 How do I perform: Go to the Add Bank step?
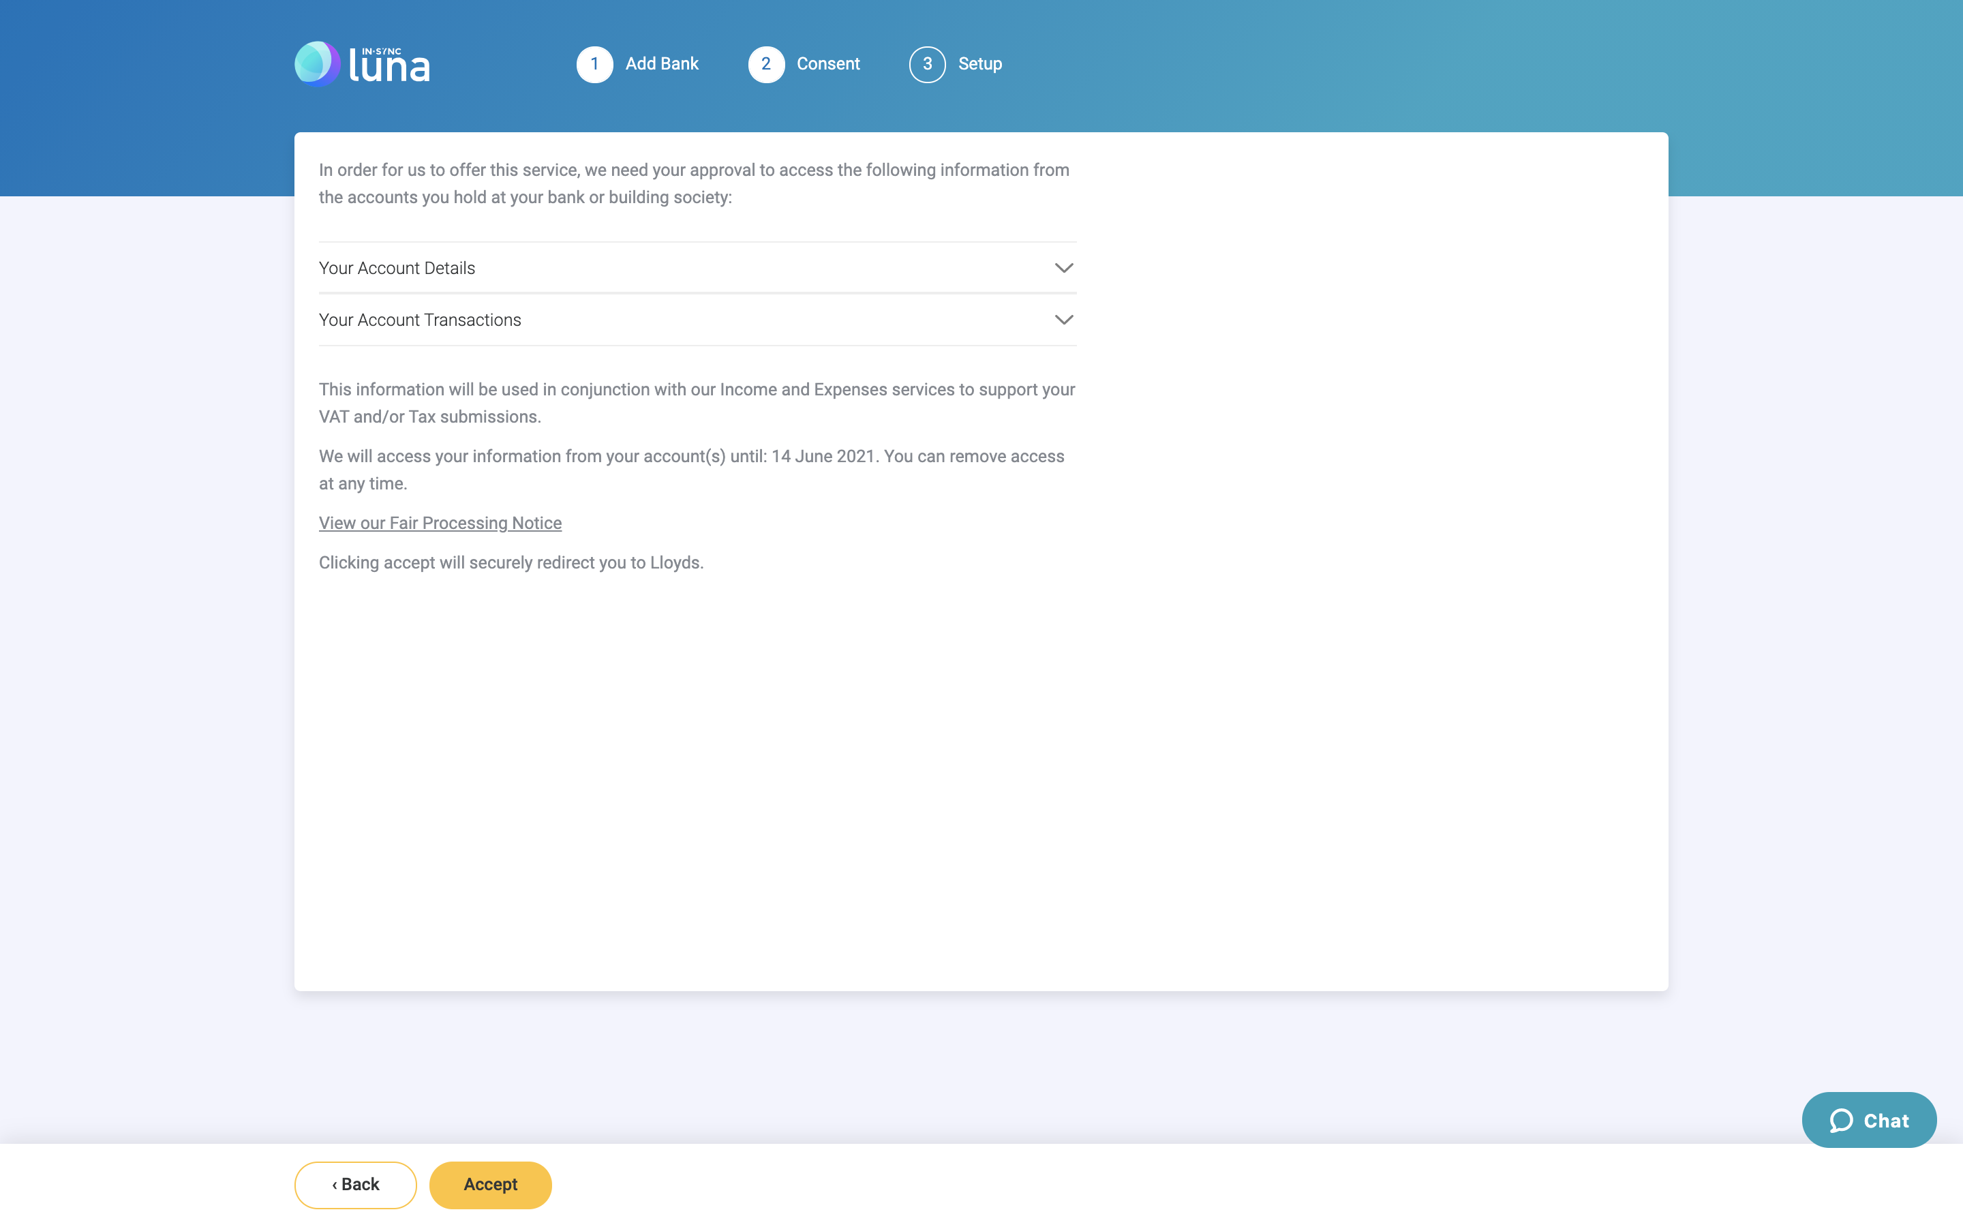click(x=661, y=64)
